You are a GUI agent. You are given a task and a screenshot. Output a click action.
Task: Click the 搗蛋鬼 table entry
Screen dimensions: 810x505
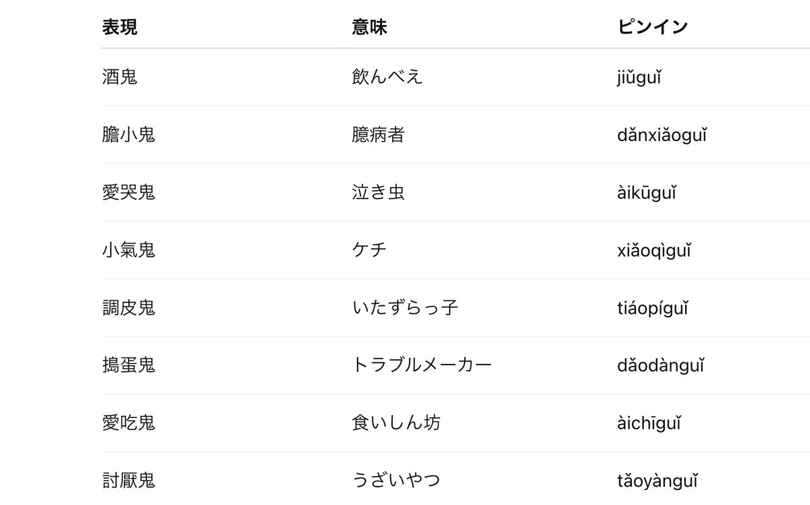[x=128, y=365]
